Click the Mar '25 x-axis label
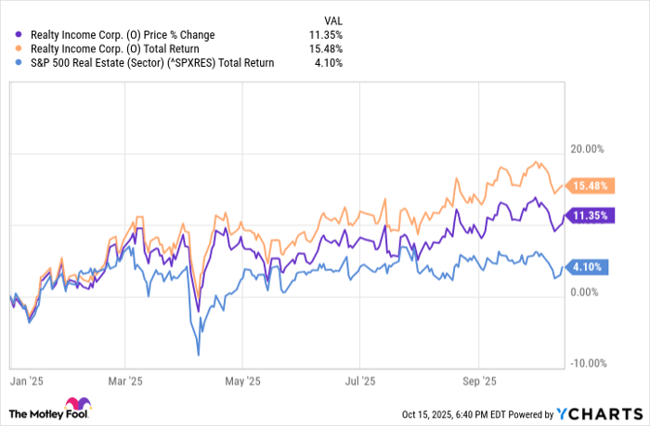 point(123,381)
